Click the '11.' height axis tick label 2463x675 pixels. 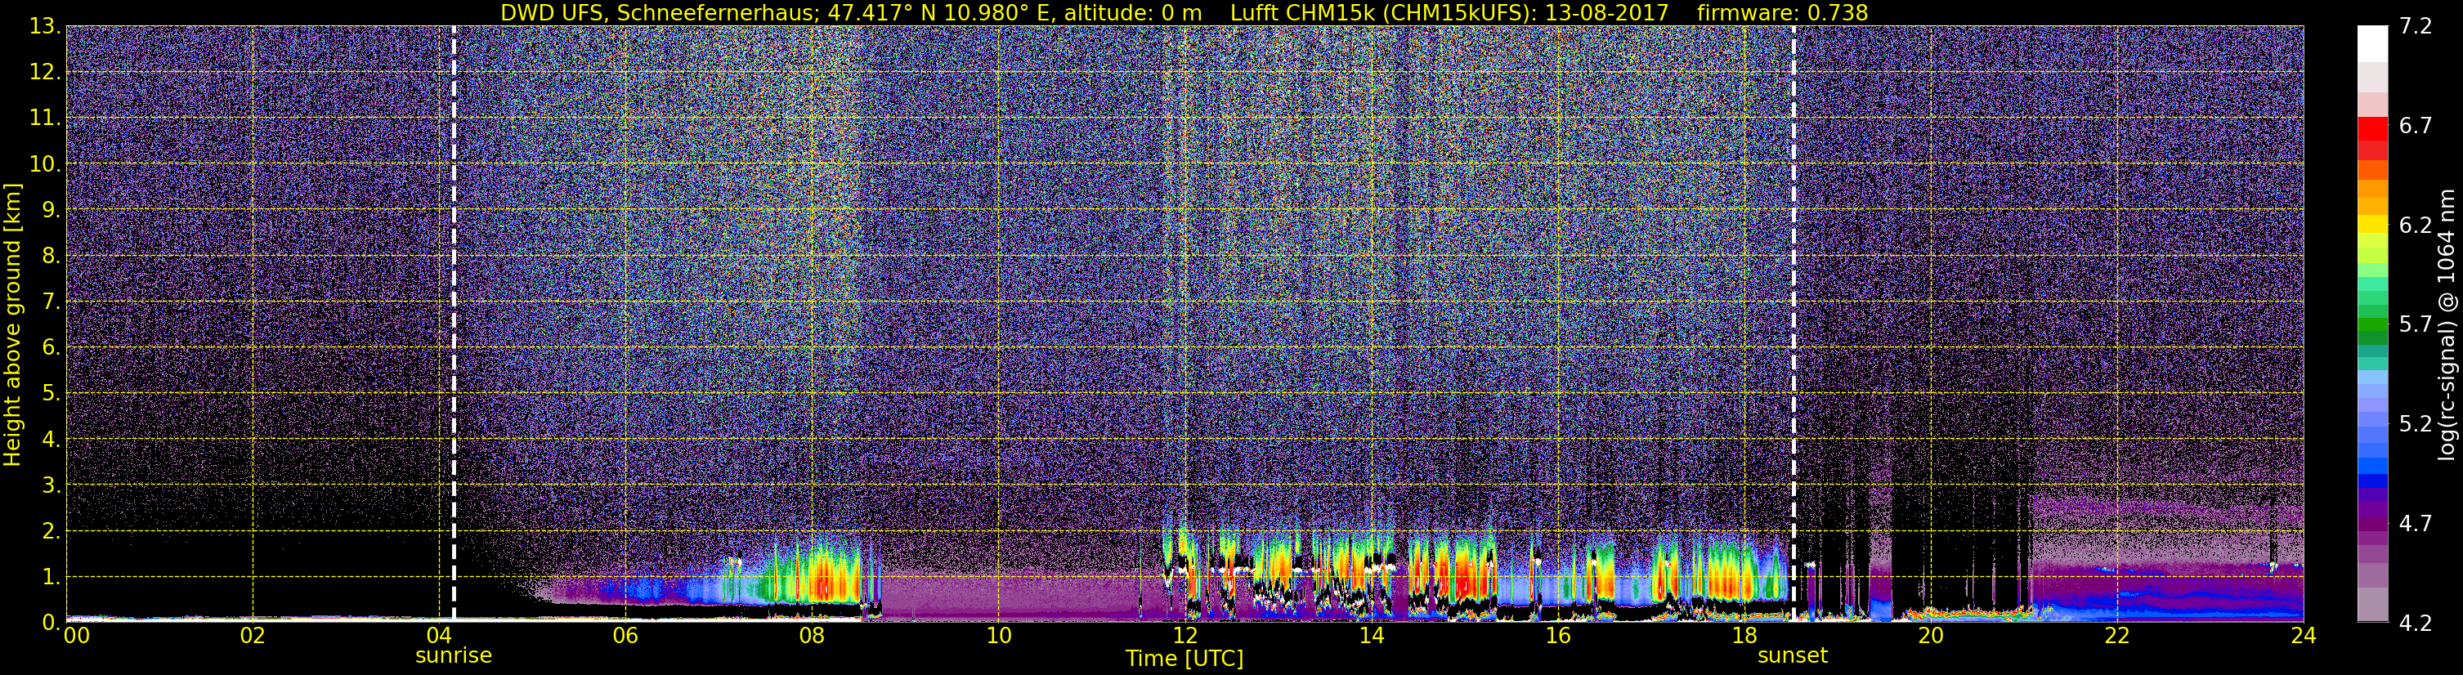pos(44,118)
